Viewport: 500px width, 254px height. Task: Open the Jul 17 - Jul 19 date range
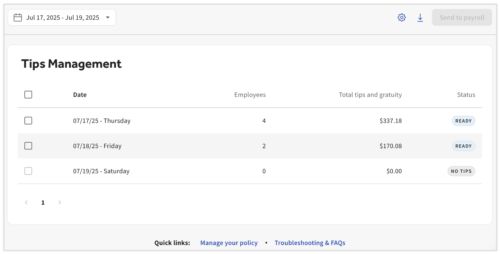point(63,18)
